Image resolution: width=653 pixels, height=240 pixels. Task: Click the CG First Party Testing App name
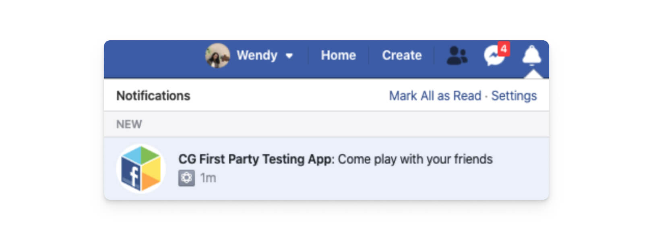(x=256, y=159)
